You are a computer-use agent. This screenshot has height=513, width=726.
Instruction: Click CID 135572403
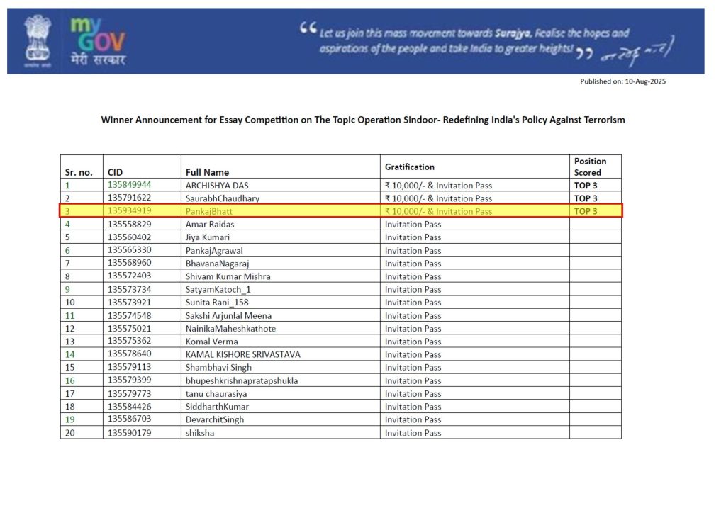[x=130, y=276]
